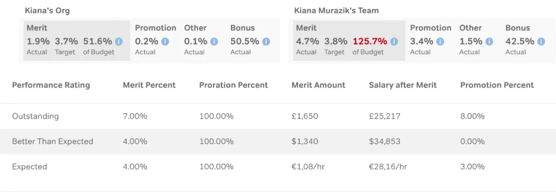Click the 3.00% promotion percent cell

click(x=472, y=167)
